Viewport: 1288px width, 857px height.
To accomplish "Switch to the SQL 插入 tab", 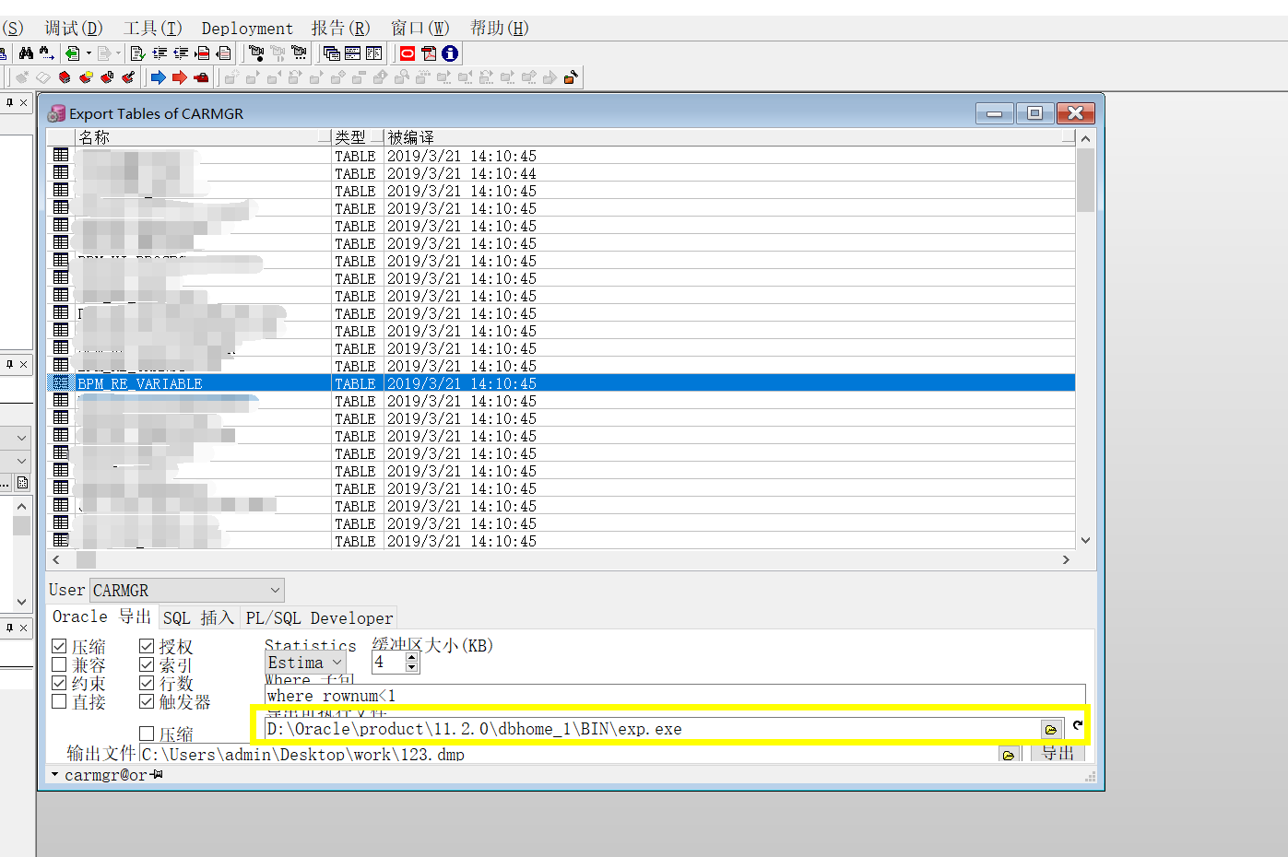I will tap(199, 617).
